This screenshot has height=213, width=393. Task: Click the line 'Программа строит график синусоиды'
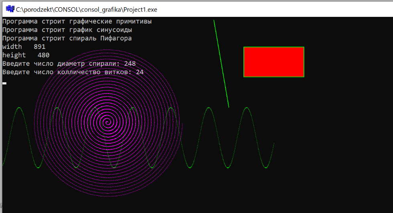[67, 30]
